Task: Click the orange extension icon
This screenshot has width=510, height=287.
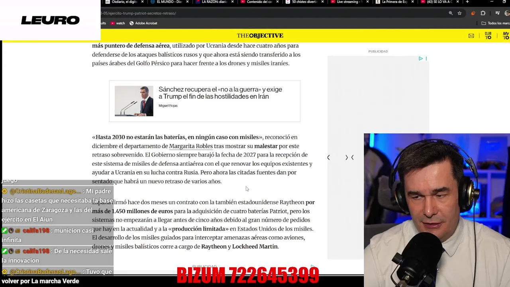Action: tap(473, 13)
